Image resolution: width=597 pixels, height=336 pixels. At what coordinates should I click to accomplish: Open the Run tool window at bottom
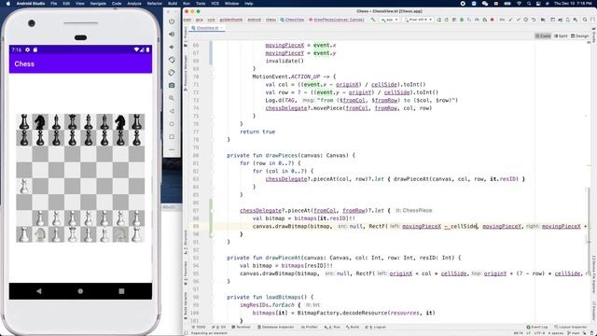(x=332, y=327)
